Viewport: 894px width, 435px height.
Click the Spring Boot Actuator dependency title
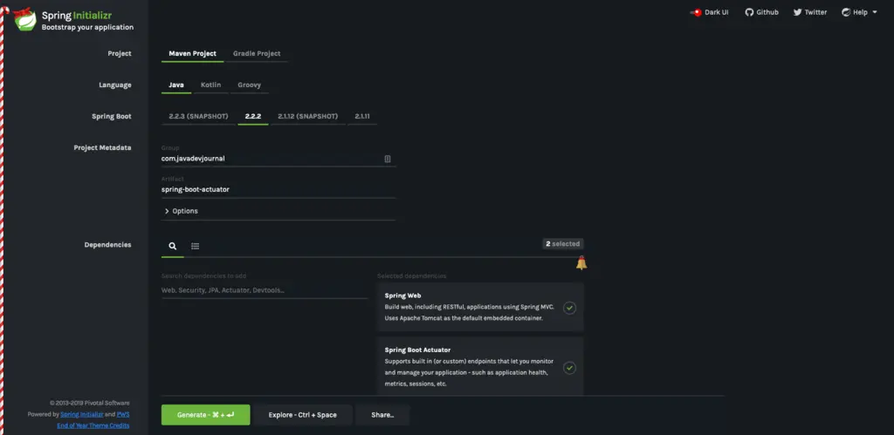point(417,350)
